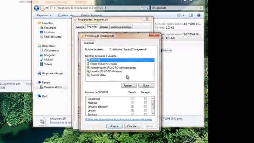Image resolution: width=254 pixels, height=143 pixels.
Task: Toggle Denegar checkbox for Lectura y ejecución
Action: [x=146, y=106]
